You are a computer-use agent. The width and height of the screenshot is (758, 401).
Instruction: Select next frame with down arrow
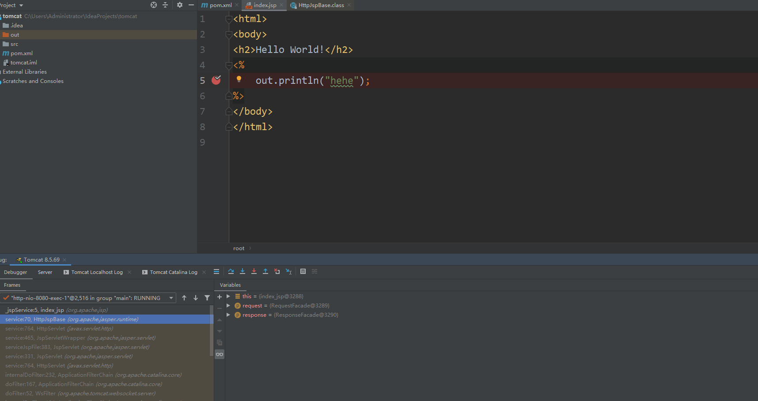click(x=196, y=298)
